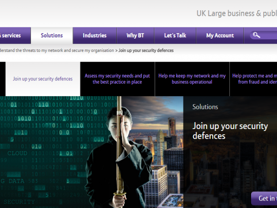The image size is (277, 208).
Task: Click the search magnifying glass icon
Action: click(x=256, y=35)
